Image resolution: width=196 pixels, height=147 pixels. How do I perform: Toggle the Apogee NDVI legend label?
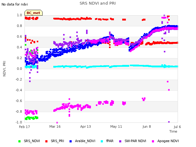click(x=168, y=141)
